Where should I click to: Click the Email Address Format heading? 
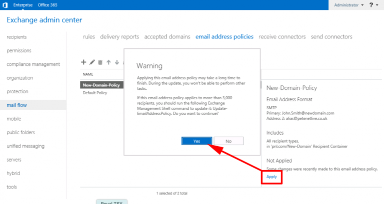(x=289, y=99)
